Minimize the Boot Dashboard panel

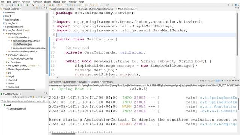(44, 93)
